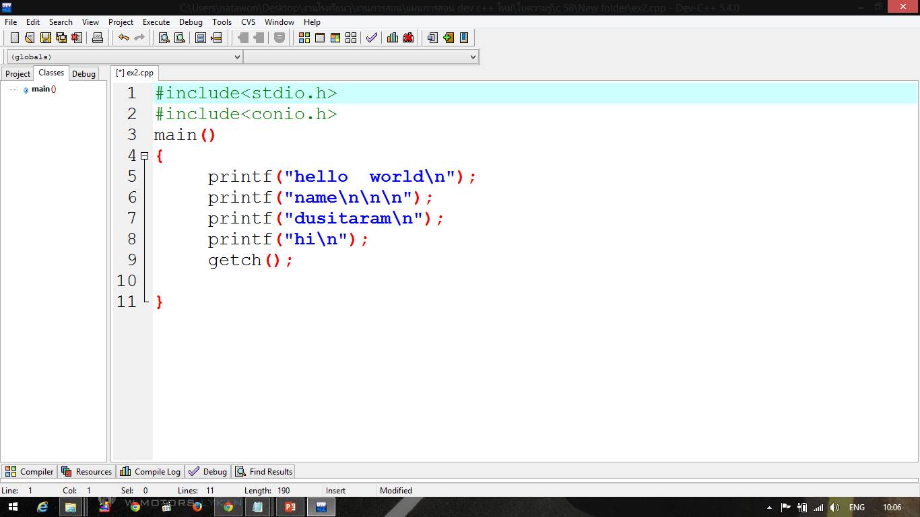This screenshot has height=517, width=920.
Task: Open the Find dialog with magnifier icon
Action: [164, 38]
